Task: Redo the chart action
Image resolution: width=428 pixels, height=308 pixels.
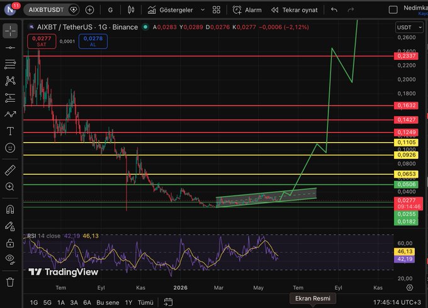Action: pos(351,10)
